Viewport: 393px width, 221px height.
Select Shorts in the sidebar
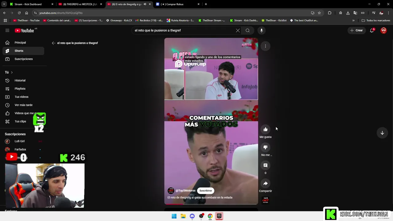click(x=23, y=51)
